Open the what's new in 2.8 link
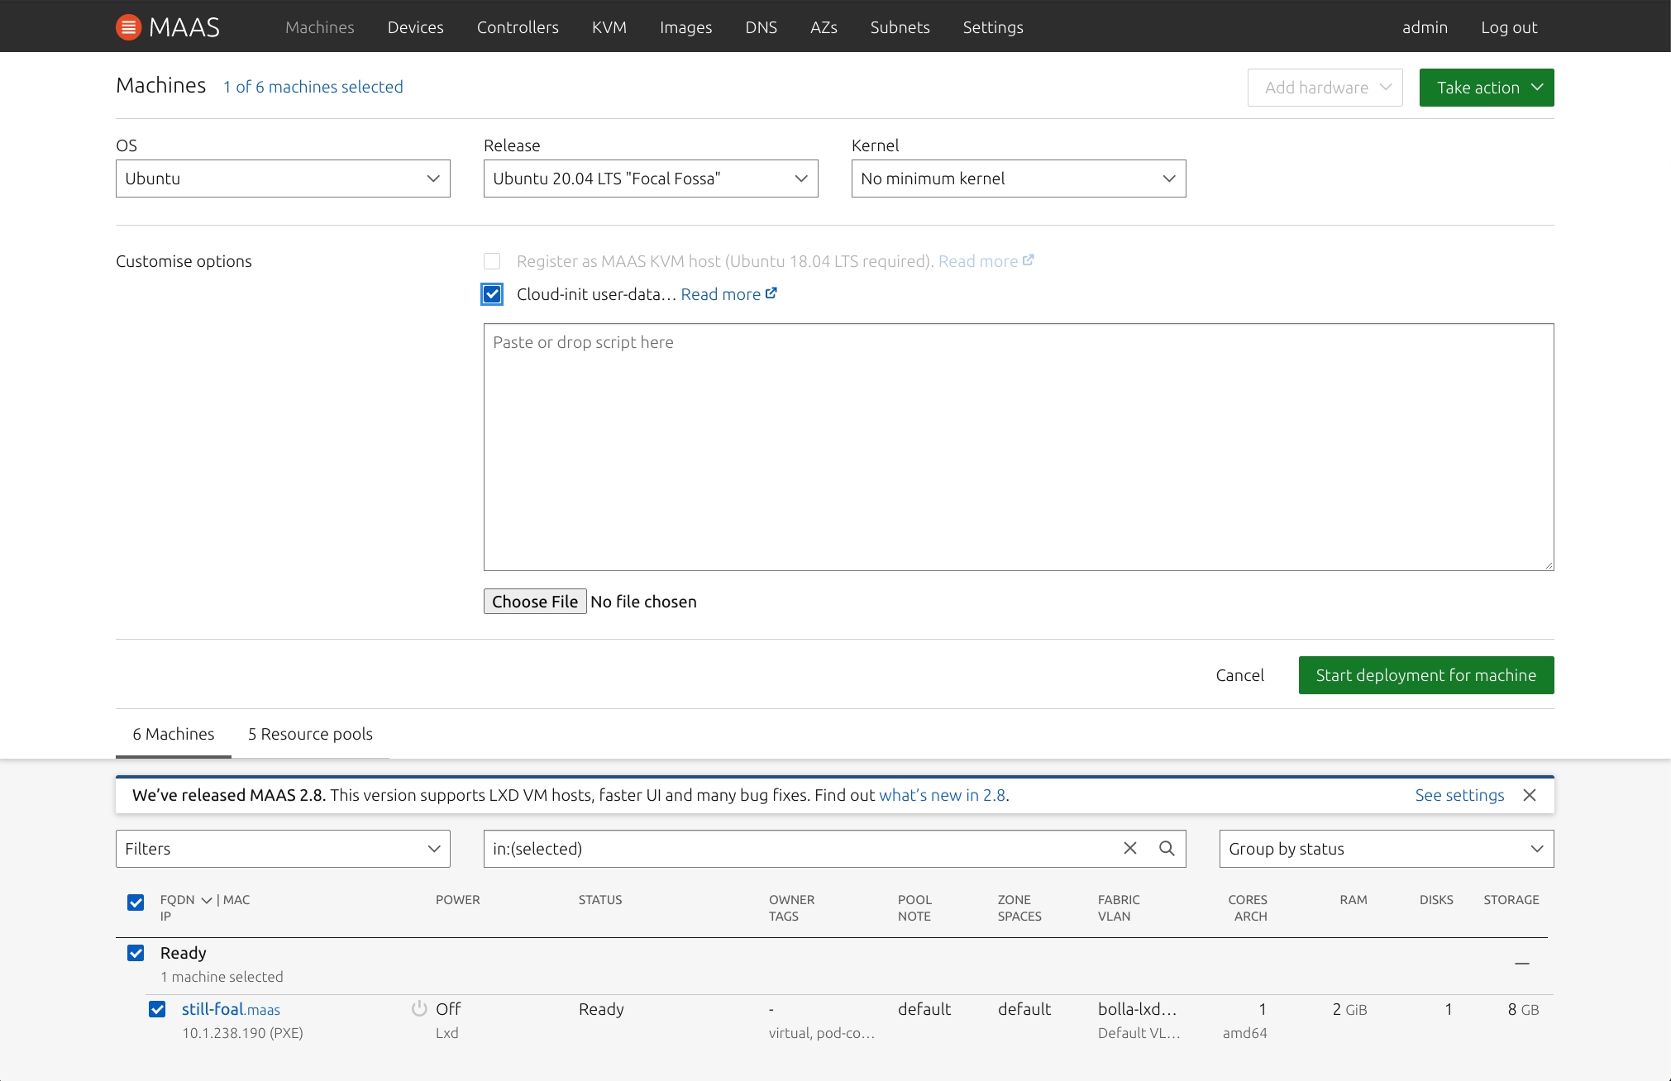The image size is (1671, 1081). [x=942, y=795]
